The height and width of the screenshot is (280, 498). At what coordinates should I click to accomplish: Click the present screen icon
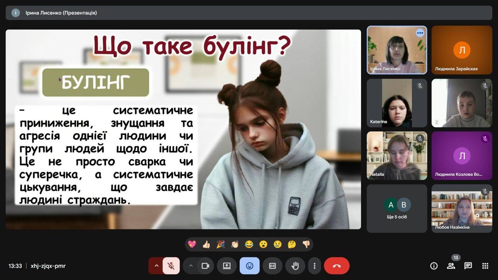coord(227,266)
